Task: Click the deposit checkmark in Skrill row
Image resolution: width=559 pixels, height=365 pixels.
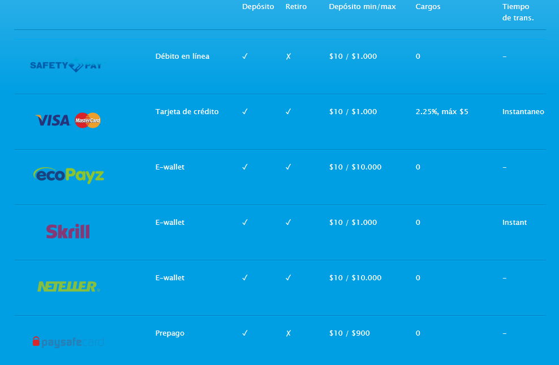Action: tap(245, 222)
